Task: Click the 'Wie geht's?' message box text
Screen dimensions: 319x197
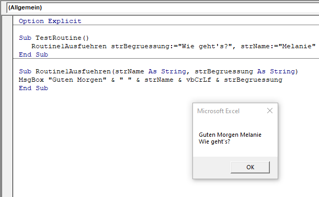Action: coord(214,141)
